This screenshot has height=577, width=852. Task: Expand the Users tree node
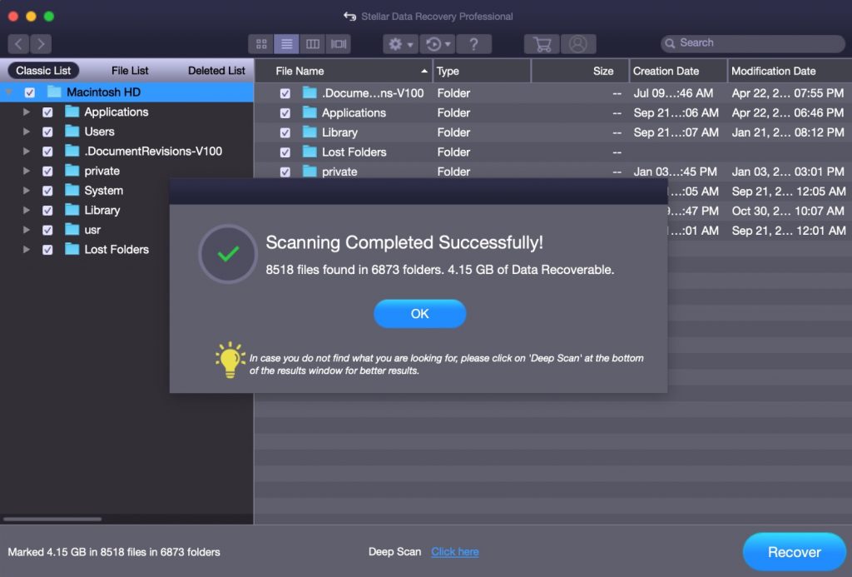[x=26, y=131]
